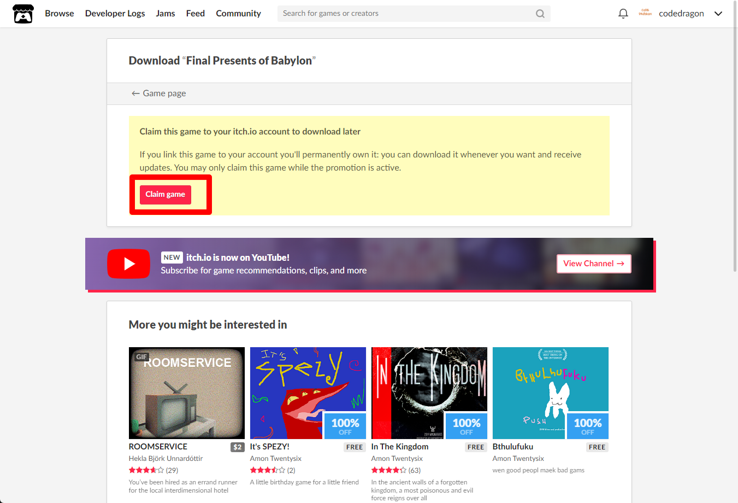Click 100% OFF badge on Bthulufuku
This screenshot has height=503, width=738.
tap(588, 426)
